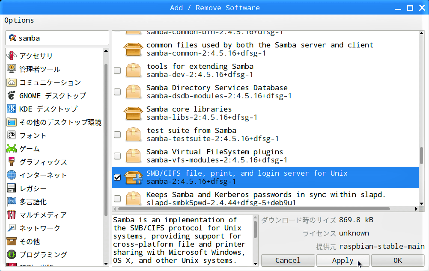Click the samba-dev package box icon
The height and width of the screenshot is (271, 429).
[x=133, y=71]
